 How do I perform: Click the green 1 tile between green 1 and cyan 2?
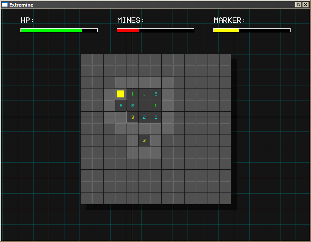pyautogui.click(x=144, y=94)
